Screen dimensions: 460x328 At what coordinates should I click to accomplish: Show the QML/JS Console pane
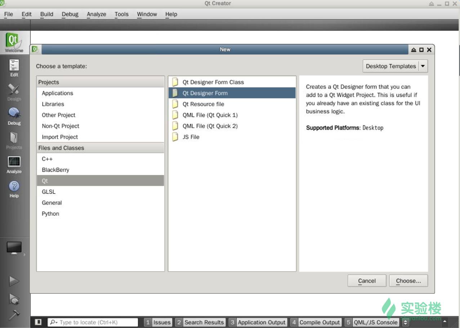click(372, 322)
